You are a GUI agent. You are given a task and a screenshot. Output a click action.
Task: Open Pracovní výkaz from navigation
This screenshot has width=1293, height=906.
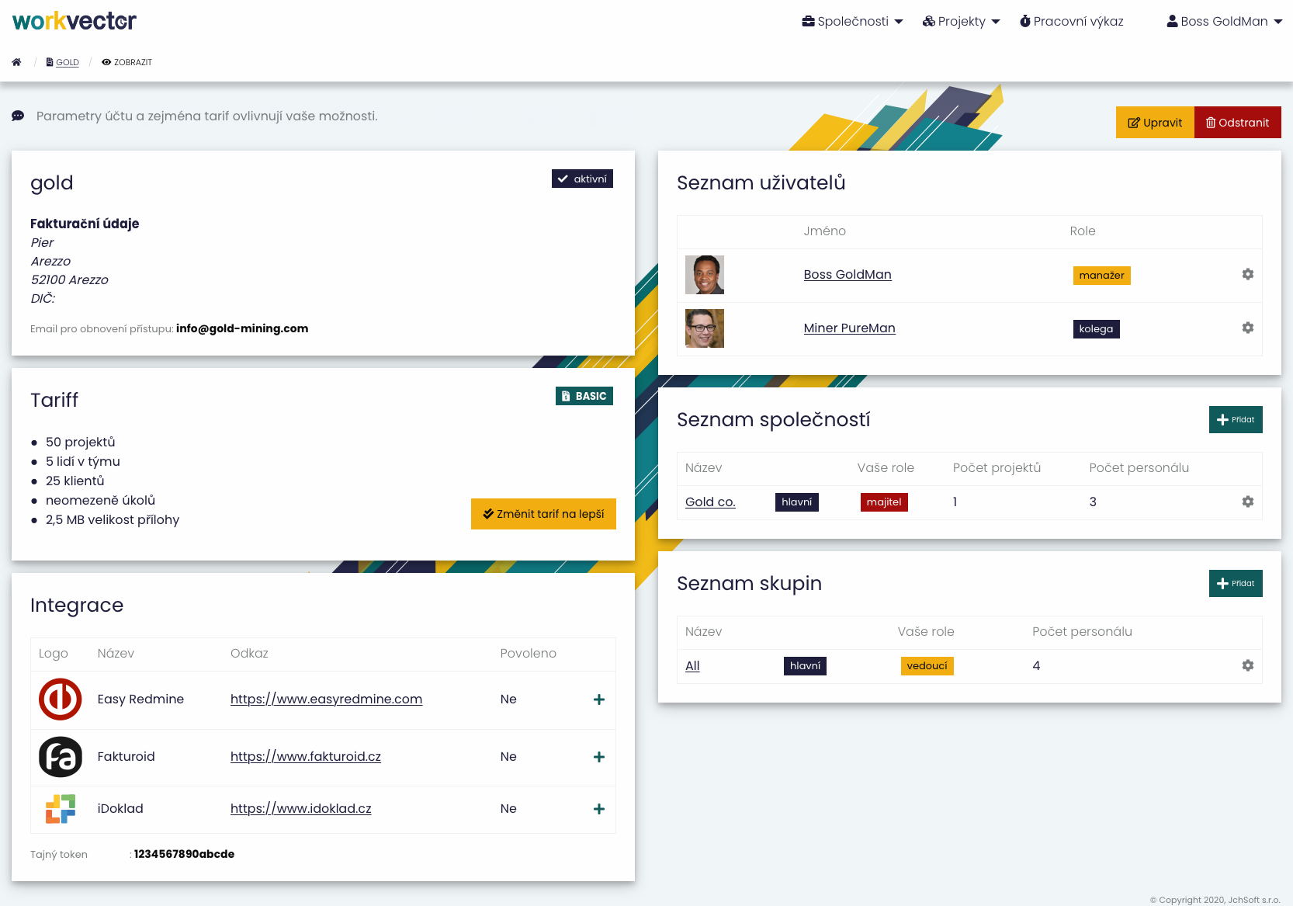pos(1072,22)
